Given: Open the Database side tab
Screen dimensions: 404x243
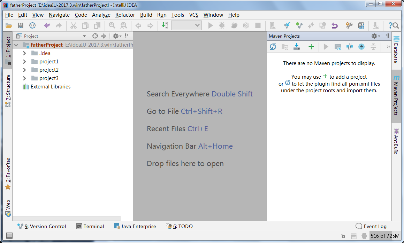Looking at the screenshot, I should (x=396, y=49).
